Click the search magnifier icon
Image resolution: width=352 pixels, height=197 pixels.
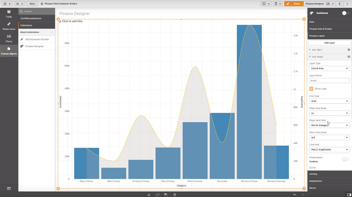[x=21, y=11]
